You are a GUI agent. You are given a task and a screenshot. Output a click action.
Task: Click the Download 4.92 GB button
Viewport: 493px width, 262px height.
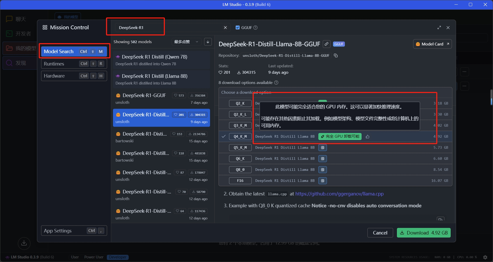pyautogui.click(x=424, y=233)
